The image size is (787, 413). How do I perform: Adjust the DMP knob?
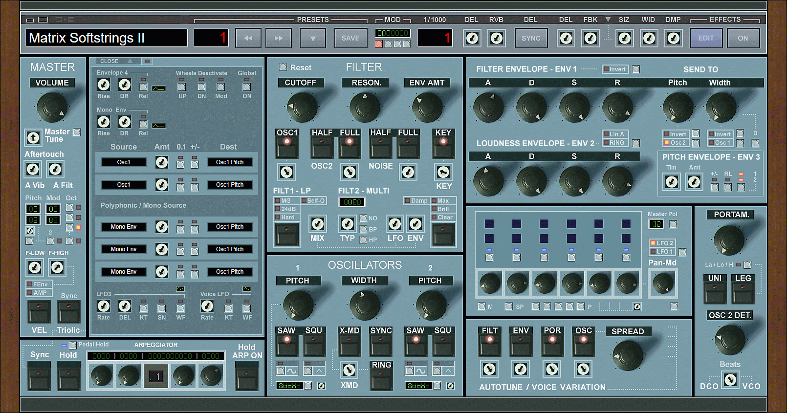(x=674, y=38)
